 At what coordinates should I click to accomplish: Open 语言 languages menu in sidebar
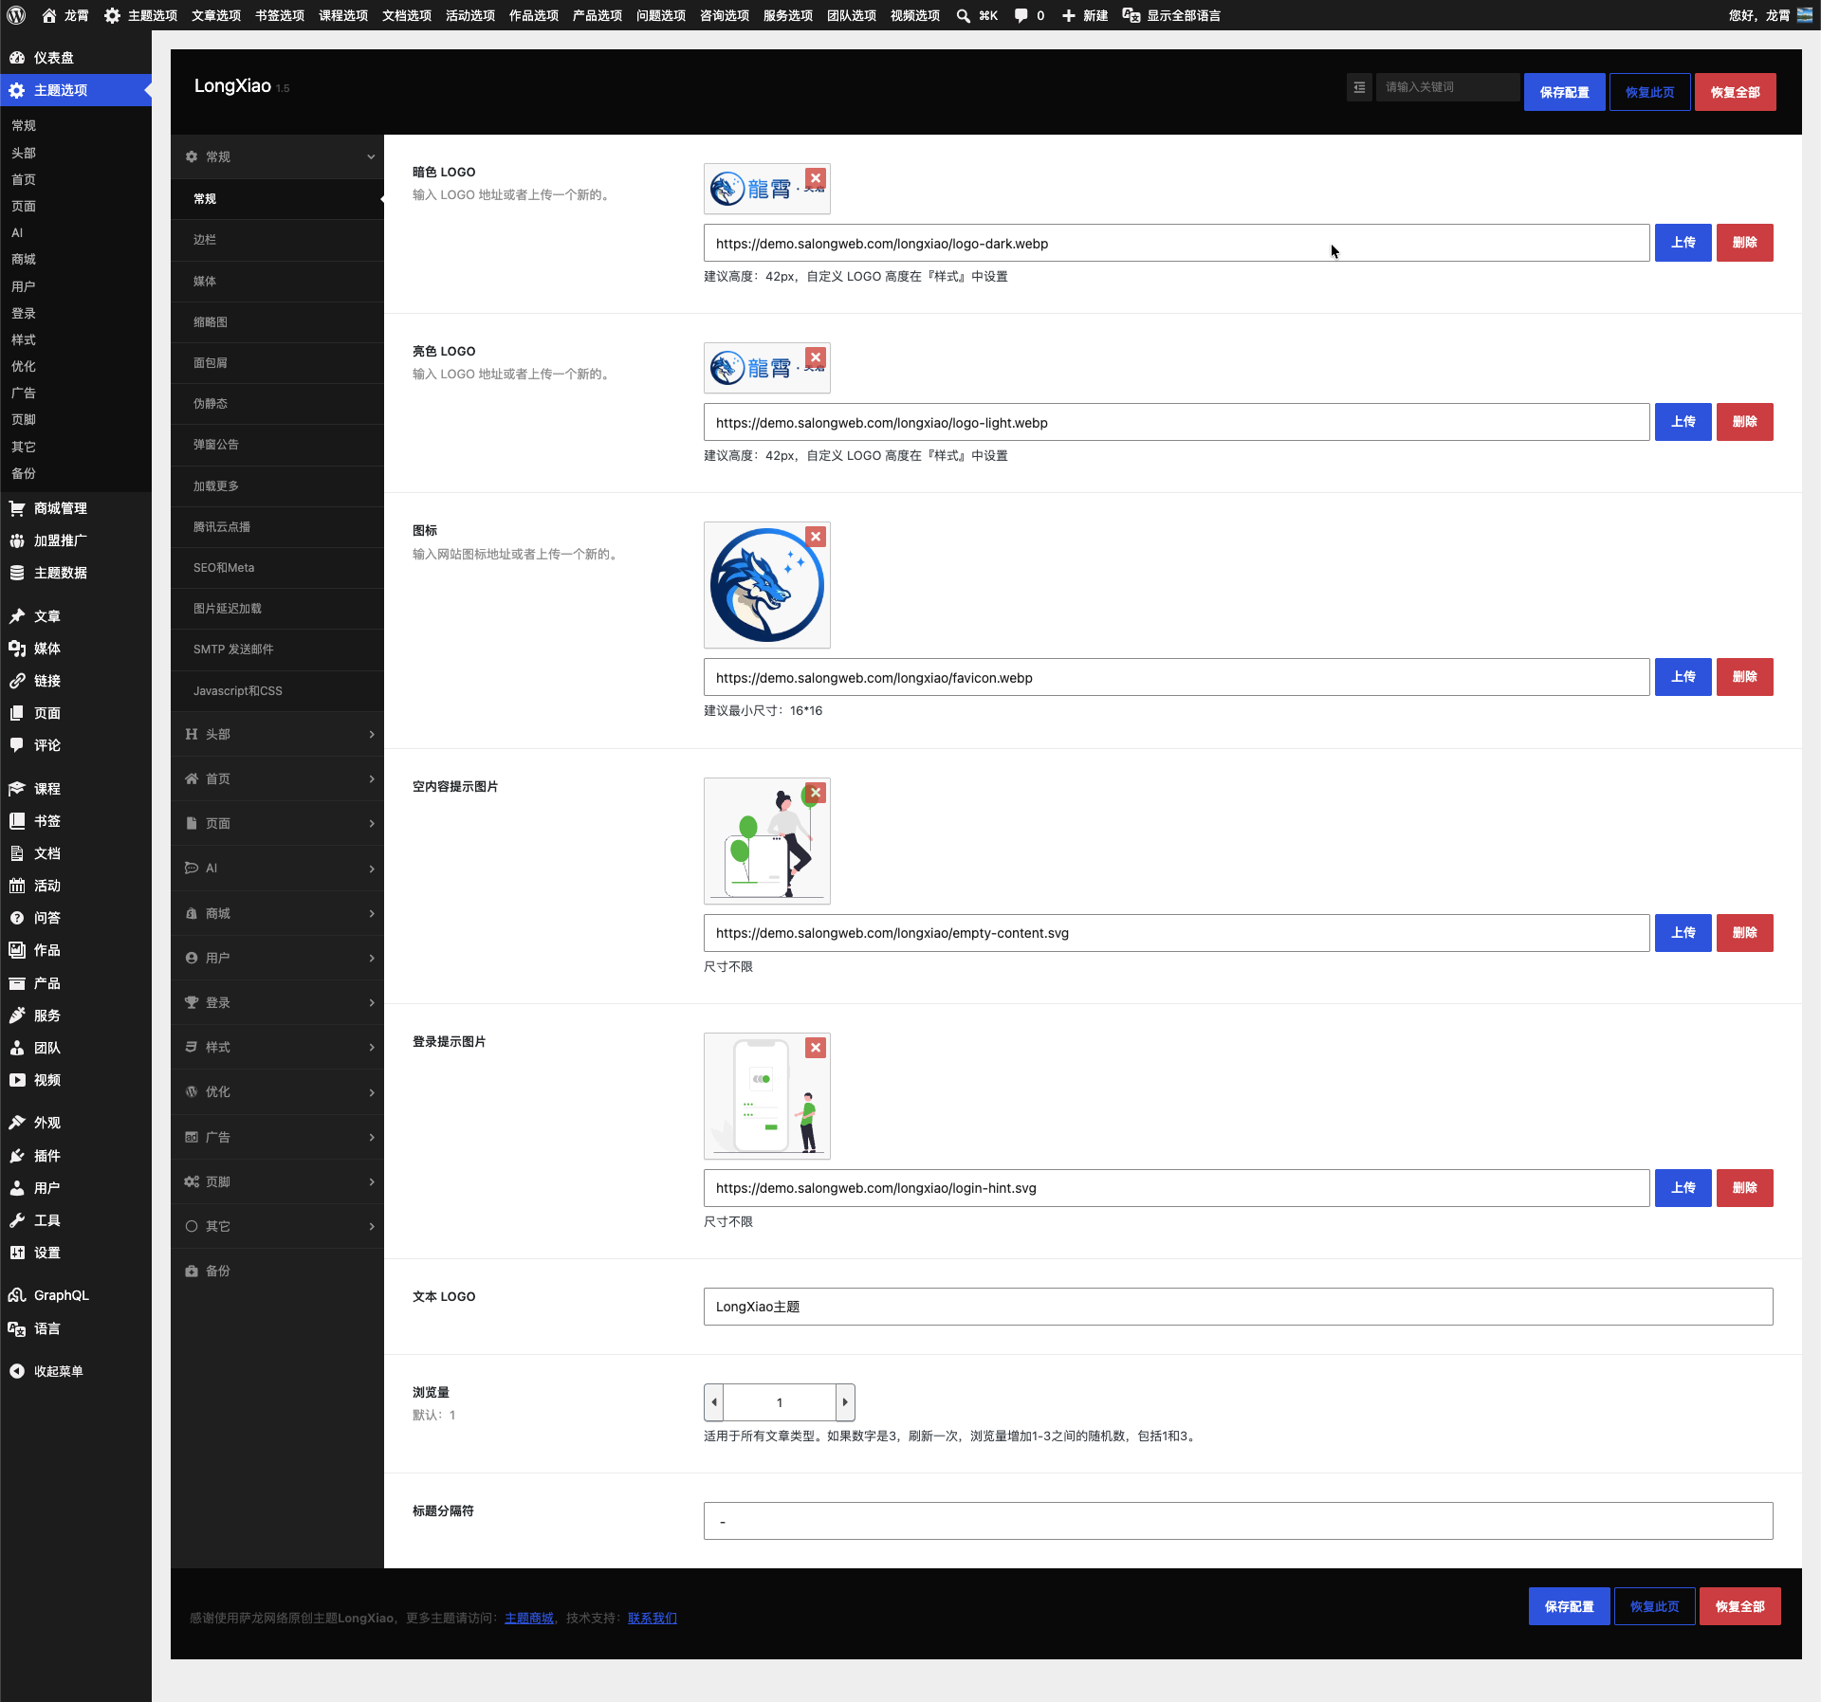pyautogui.click(x=76, y=1328)
